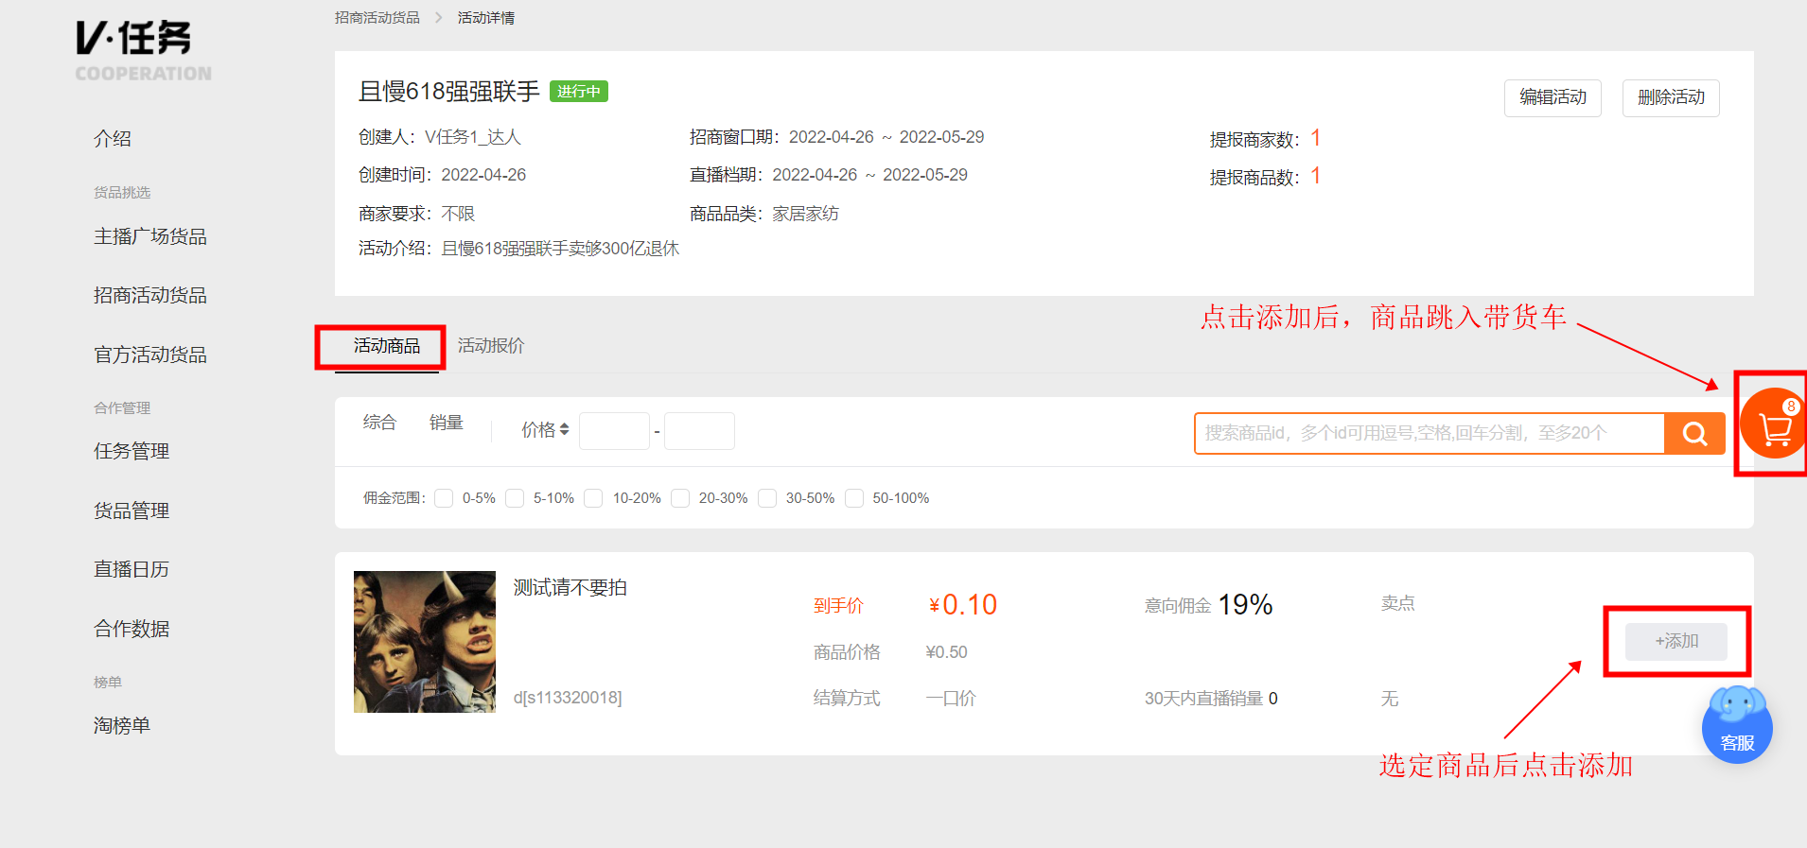
Task: Check the 5-10% commission range box
Action: [515, 498]
